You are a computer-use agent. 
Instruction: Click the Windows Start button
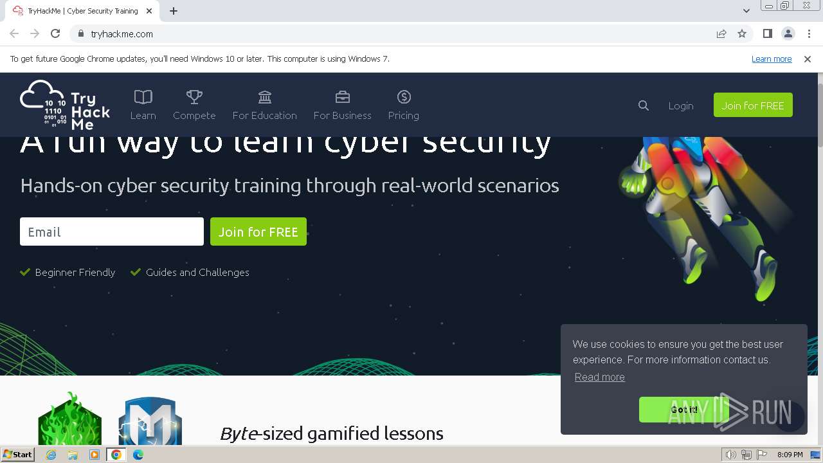(x=18, y=454)
